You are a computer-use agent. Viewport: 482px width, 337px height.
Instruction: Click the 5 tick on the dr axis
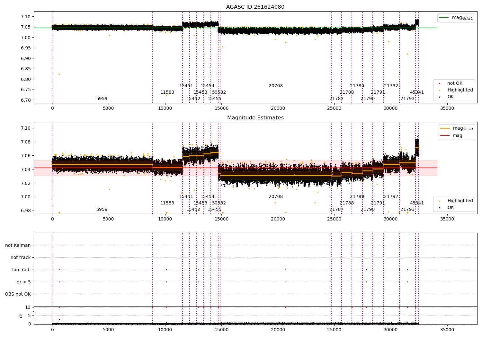click(30, 316)
